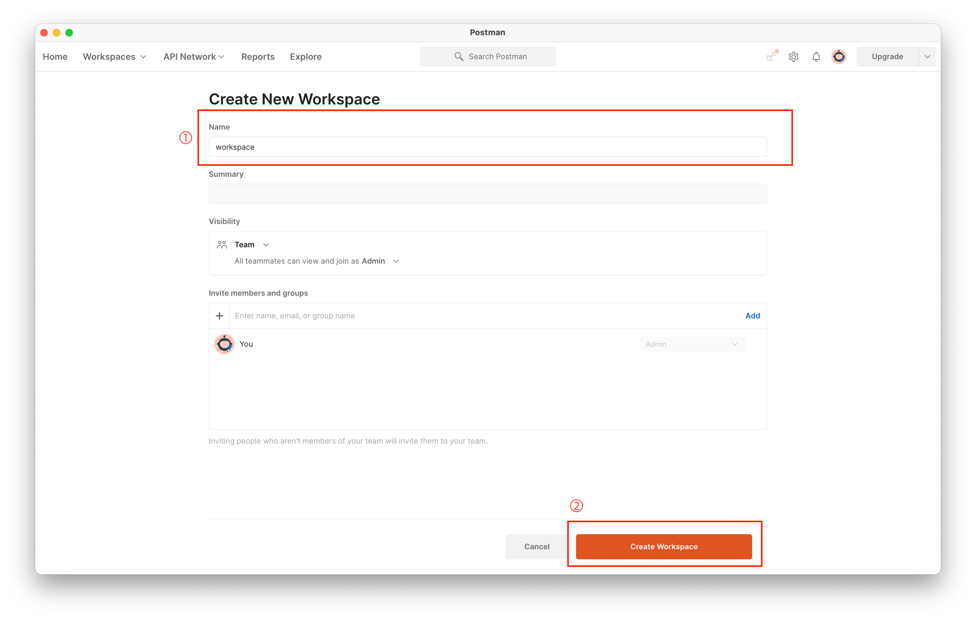Viewport: 976px width, 621px height.
Task: Open the disabled Admin role selector for You
Action: point(692,344)
